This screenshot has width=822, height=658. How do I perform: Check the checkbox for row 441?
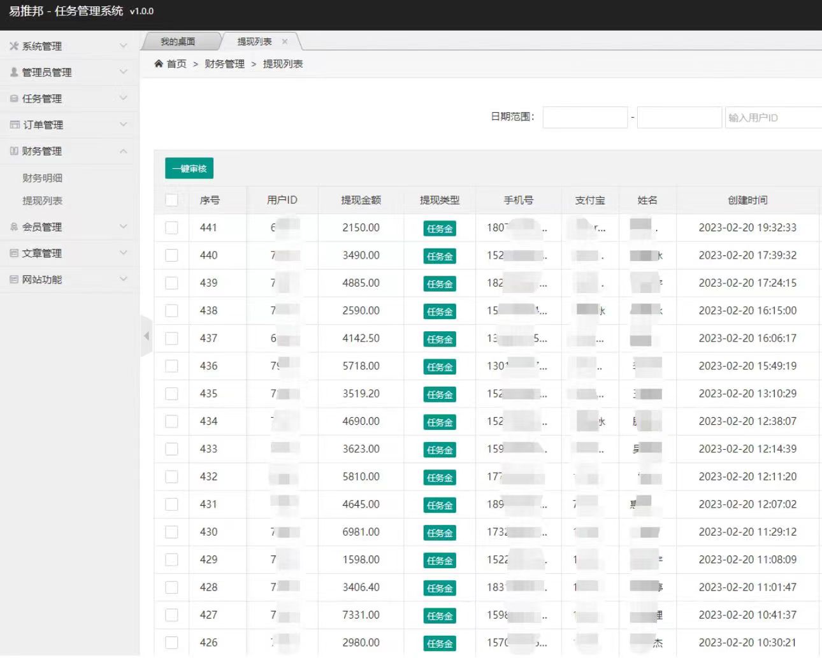[x=171, y=227]
